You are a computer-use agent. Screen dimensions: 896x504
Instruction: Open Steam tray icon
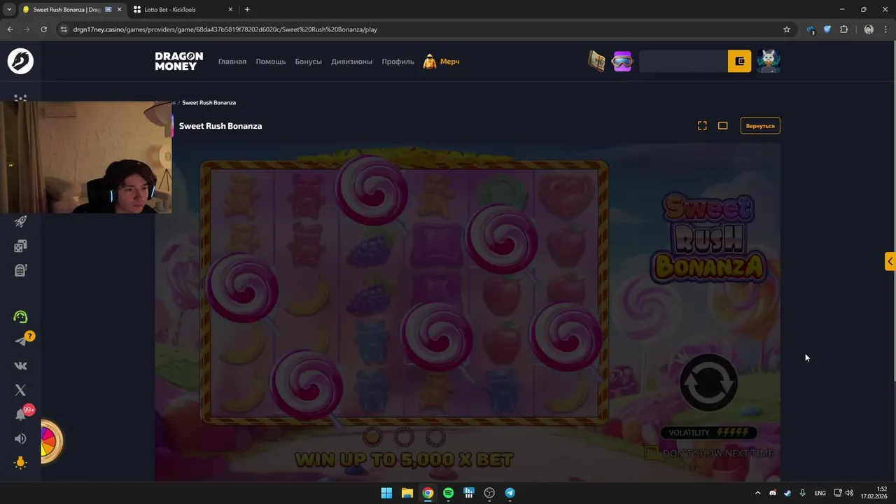pyautogui.click(x=787, y=493)
